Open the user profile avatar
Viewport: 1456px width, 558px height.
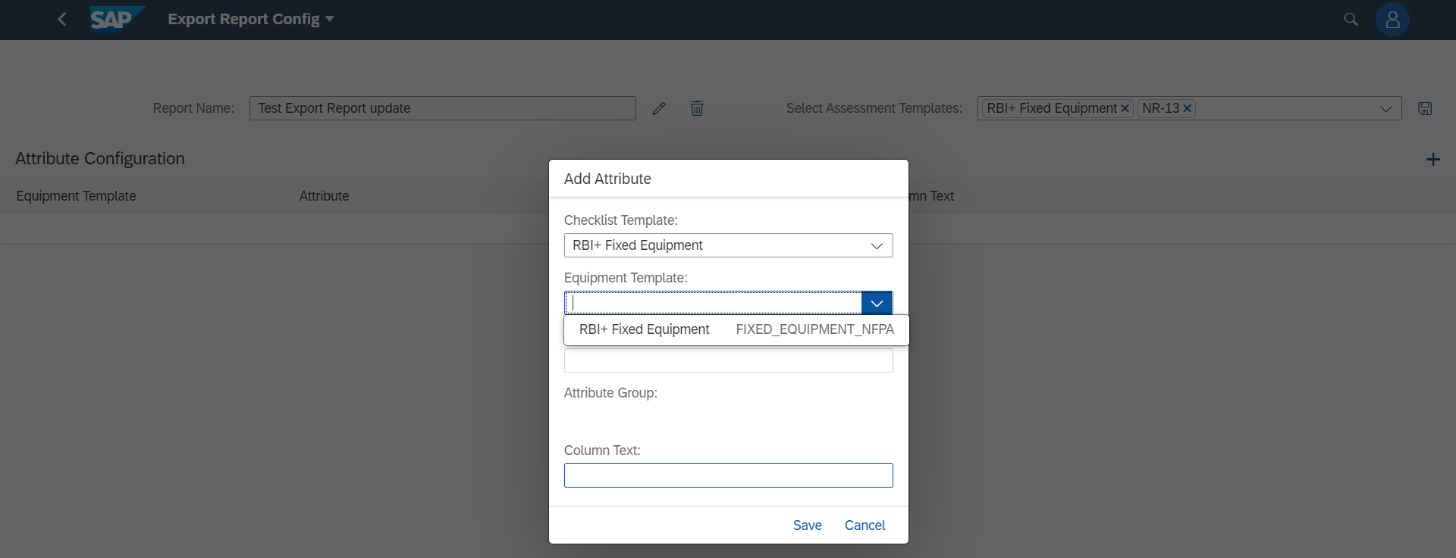1392,20
